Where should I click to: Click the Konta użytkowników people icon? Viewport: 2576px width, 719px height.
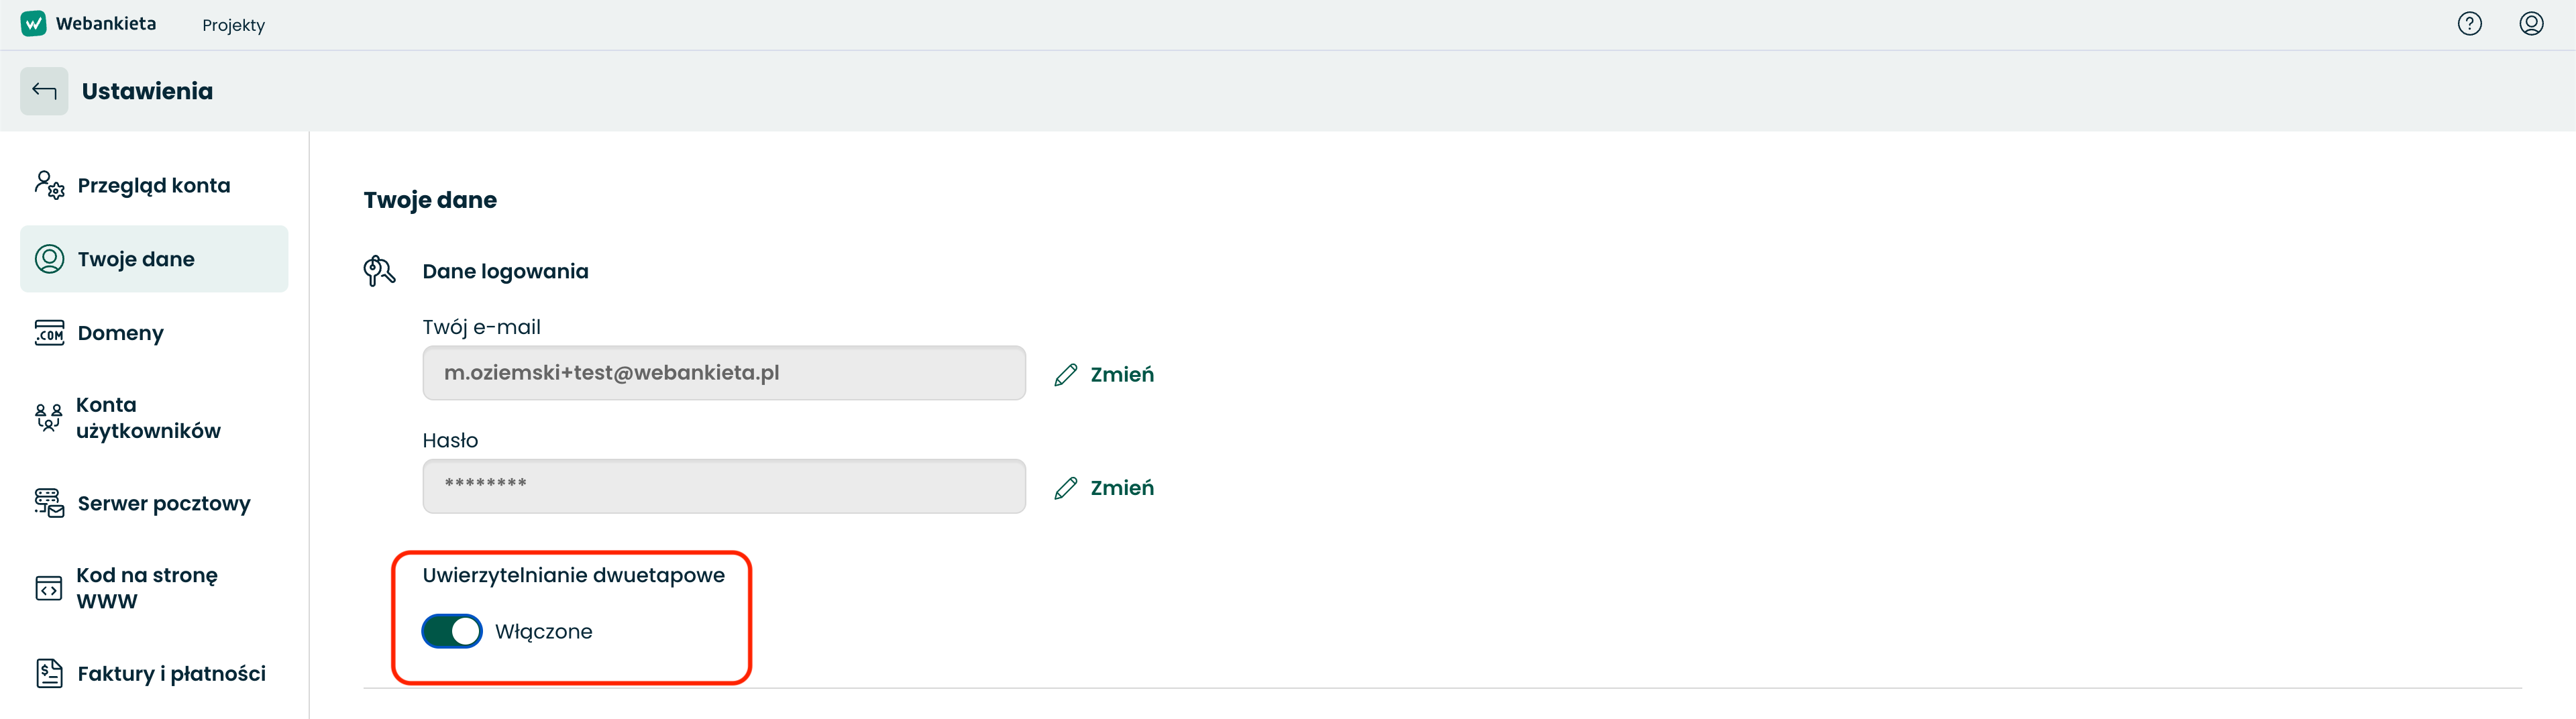pyautogui.click(x=48, y=417)
